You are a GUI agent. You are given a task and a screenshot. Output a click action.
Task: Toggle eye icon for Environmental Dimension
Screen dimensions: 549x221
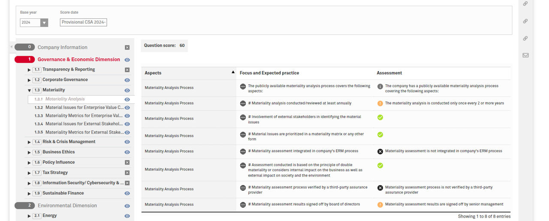(127, 206)
